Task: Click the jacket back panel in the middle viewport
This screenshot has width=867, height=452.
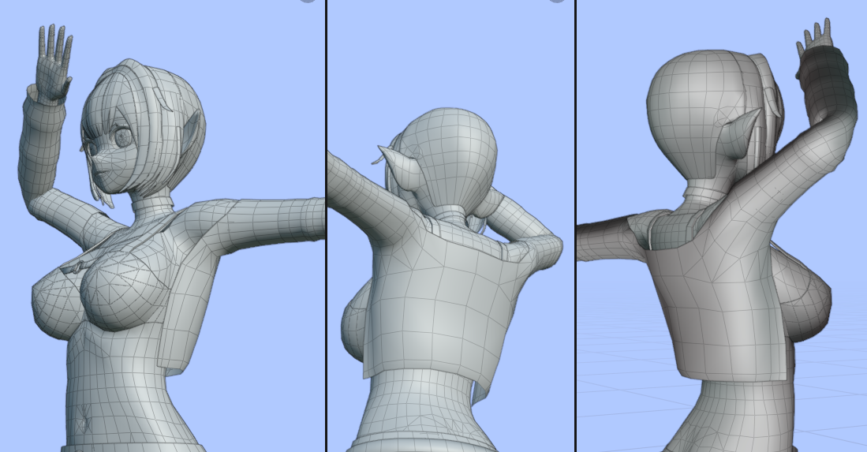Action: (x=443, y=305)
